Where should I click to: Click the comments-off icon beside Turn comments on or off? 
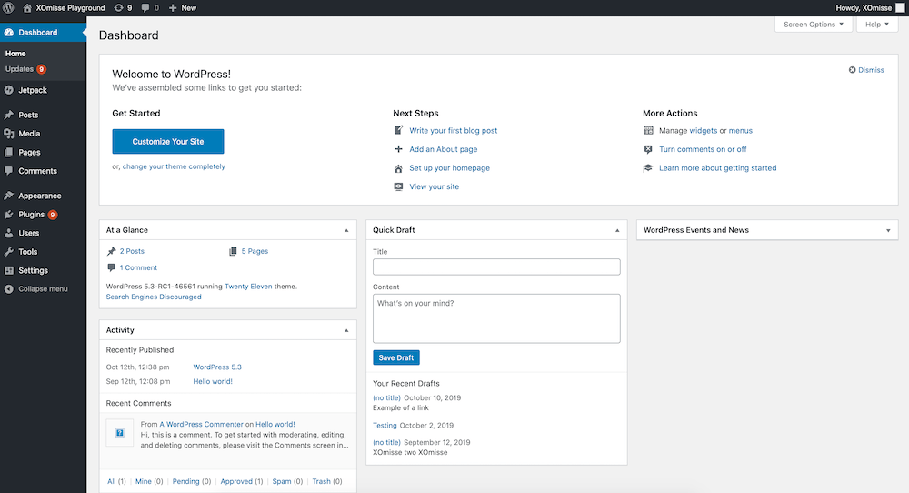[x=648, y=149]
